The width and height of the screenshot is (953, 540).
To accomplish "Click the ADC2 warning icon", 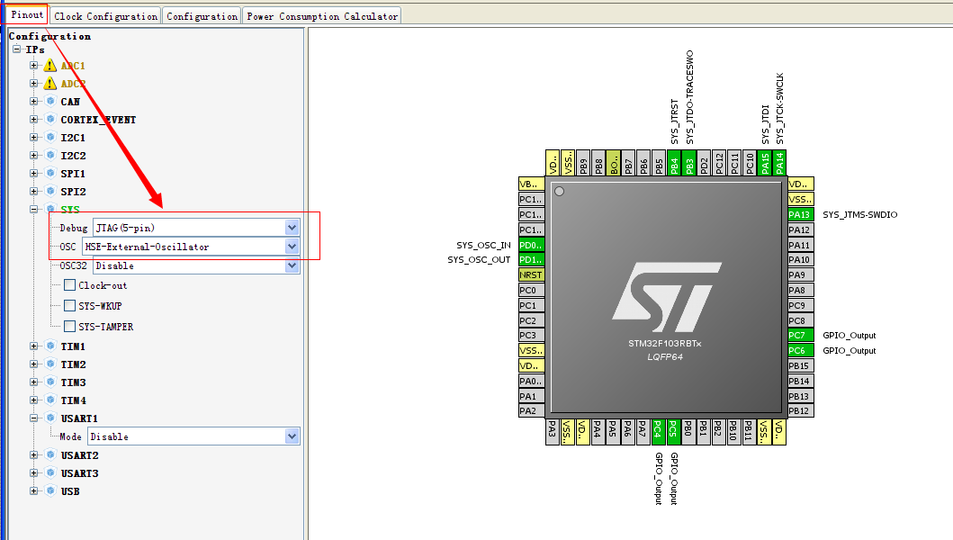I will [x=50, y=84].
